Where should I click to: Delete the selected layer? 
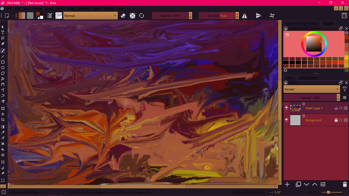point(344,184)
